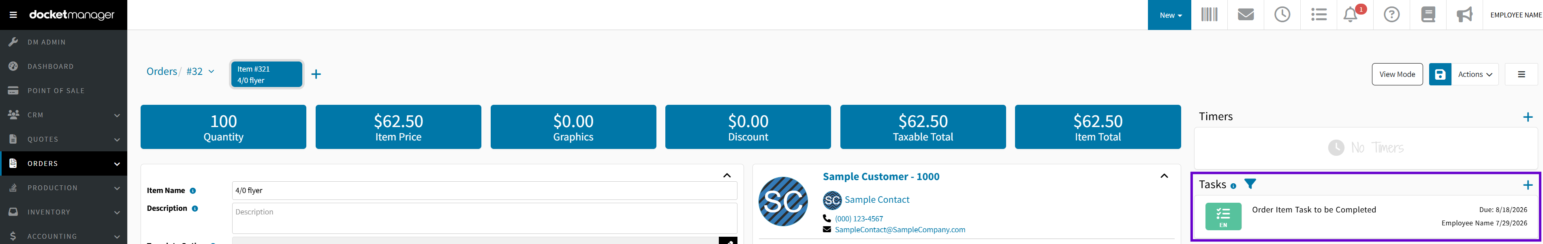
Task: Add a new timer with plus
Action: tap(1528, 117)
